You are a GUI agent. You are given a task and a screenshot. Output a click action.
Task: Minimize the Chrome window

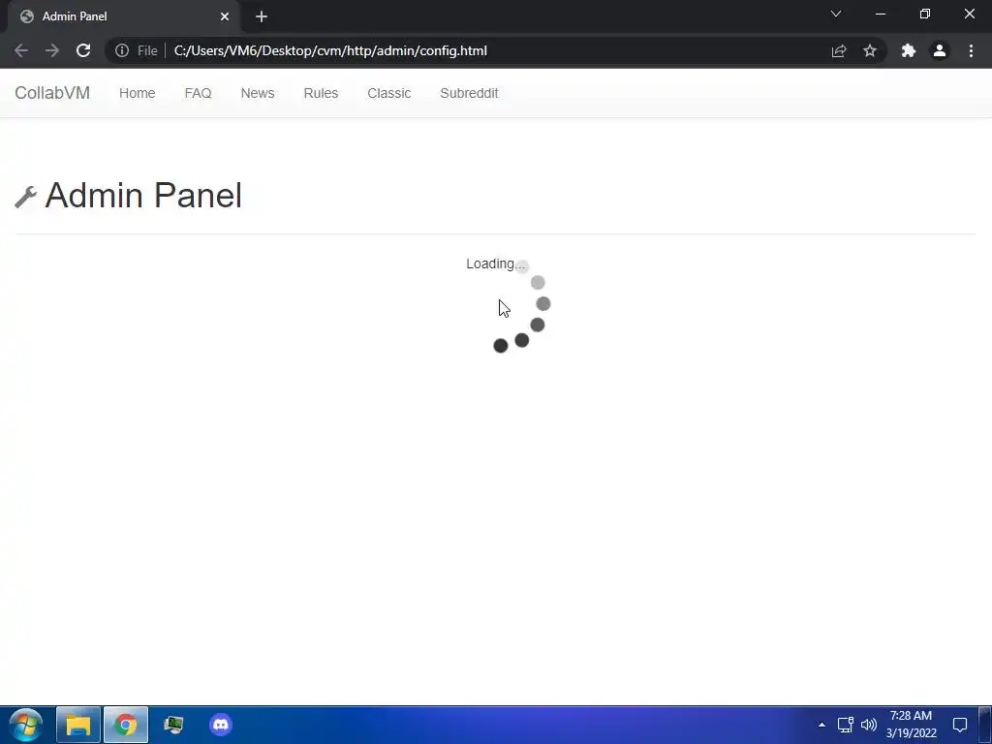pos(880,14)
